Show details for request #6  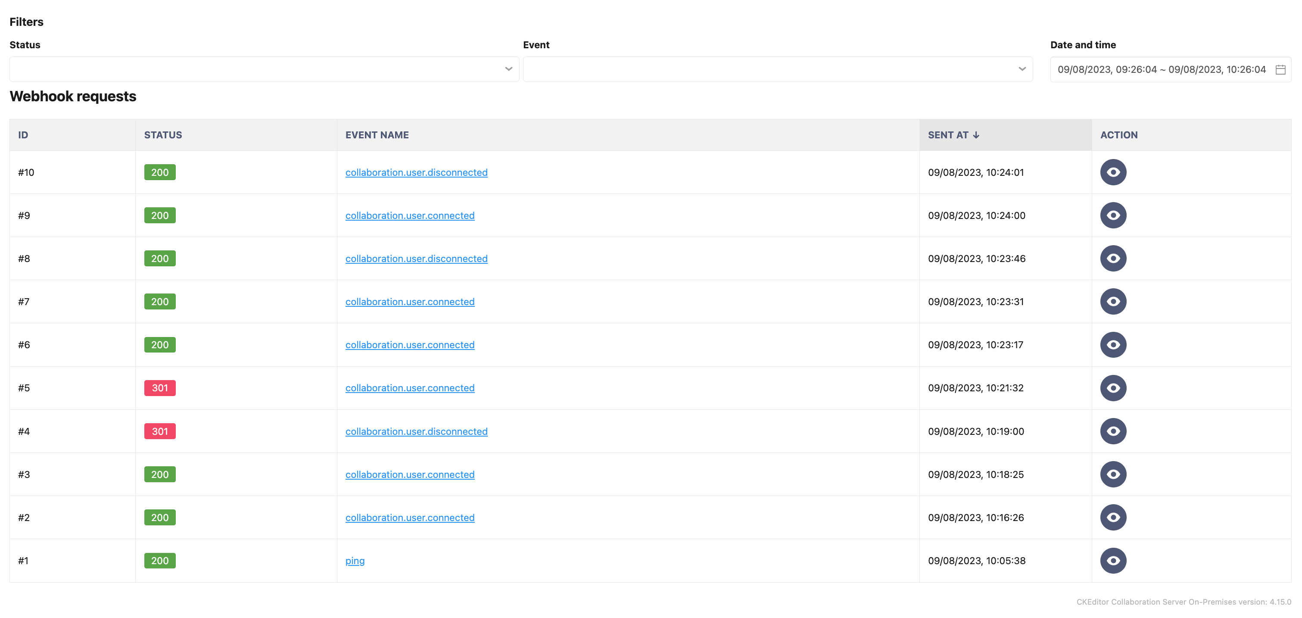(x=1113, y=345)
